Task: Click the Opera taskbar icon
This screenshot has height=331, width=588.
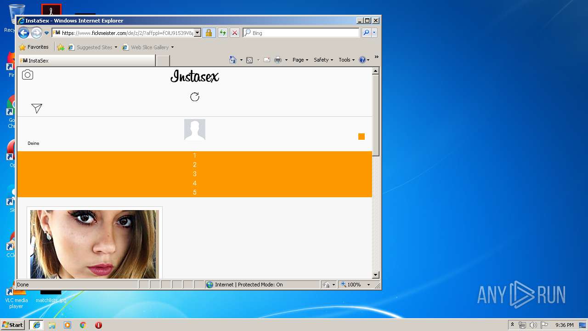Action: click(x=98, y=325)
